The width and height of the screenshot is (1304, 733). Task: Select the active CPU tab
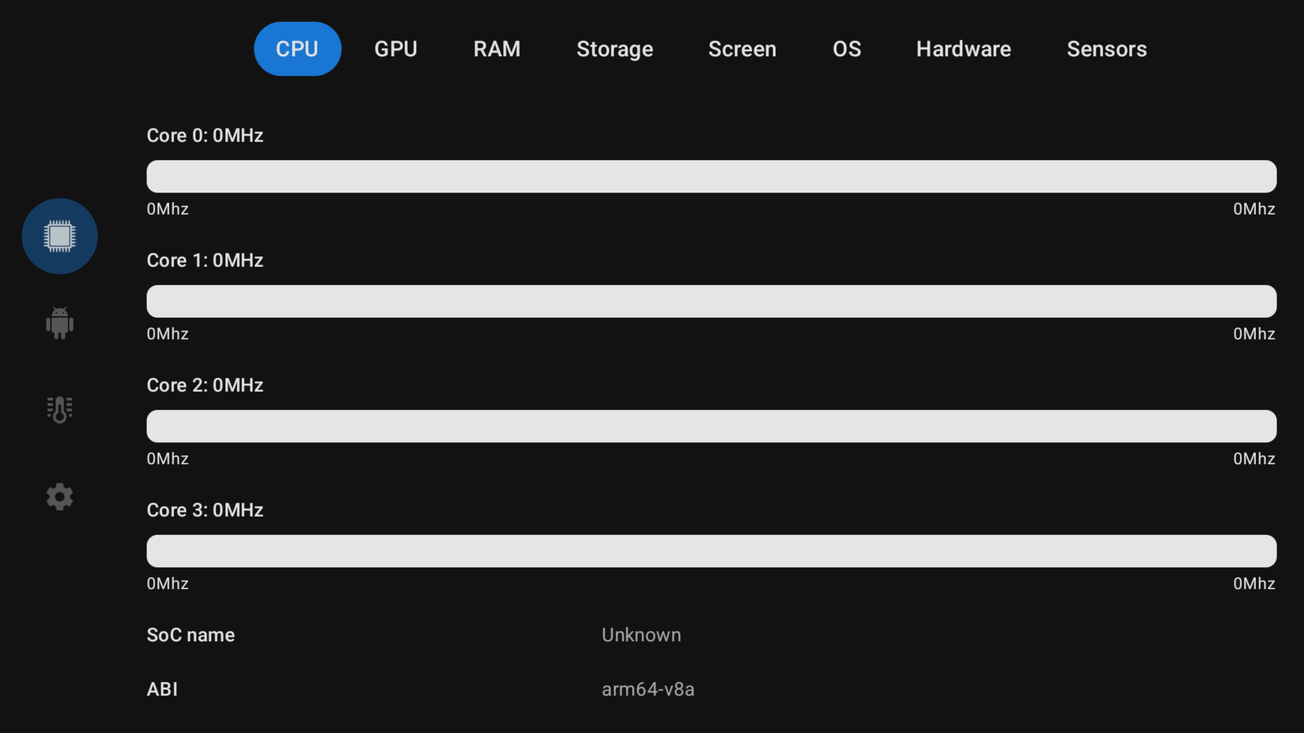click(297, 49)
